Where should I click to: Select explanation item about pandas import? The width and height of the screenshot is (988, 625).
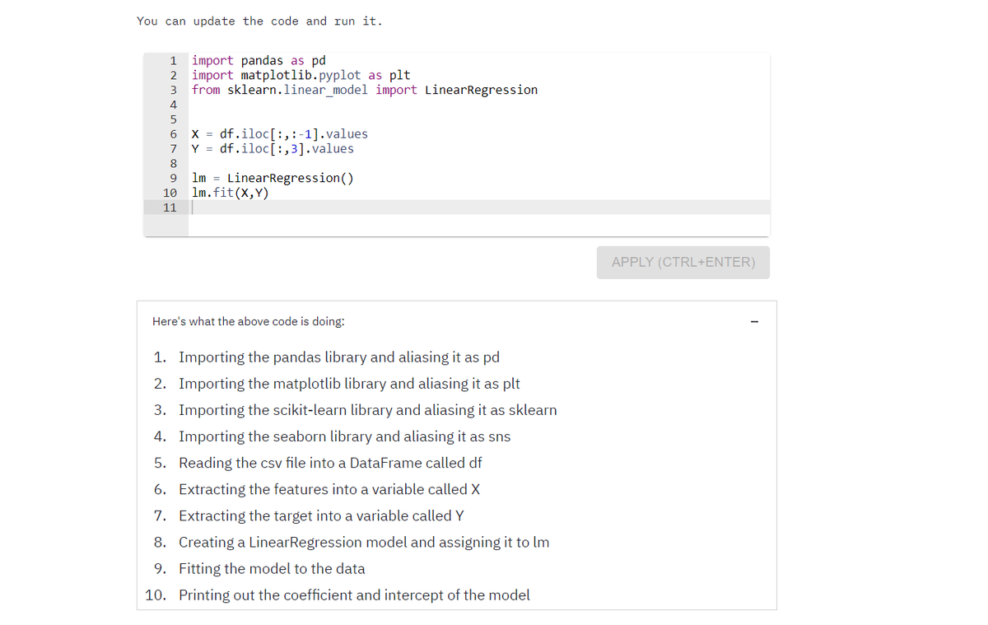[x=338, y=357]
